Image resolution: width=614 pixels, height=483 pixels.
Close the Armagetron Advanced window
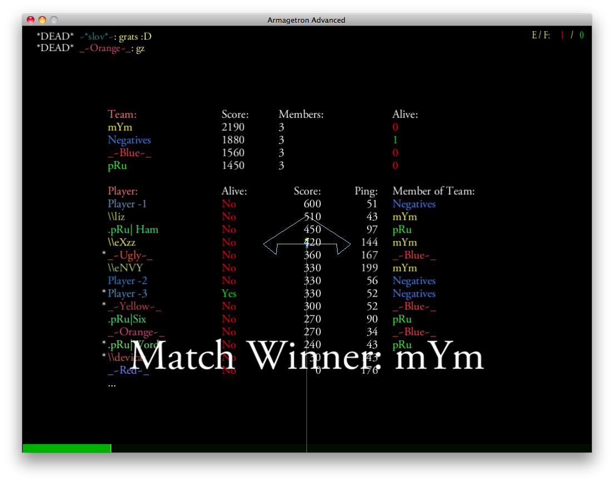(x=31, y=20)
